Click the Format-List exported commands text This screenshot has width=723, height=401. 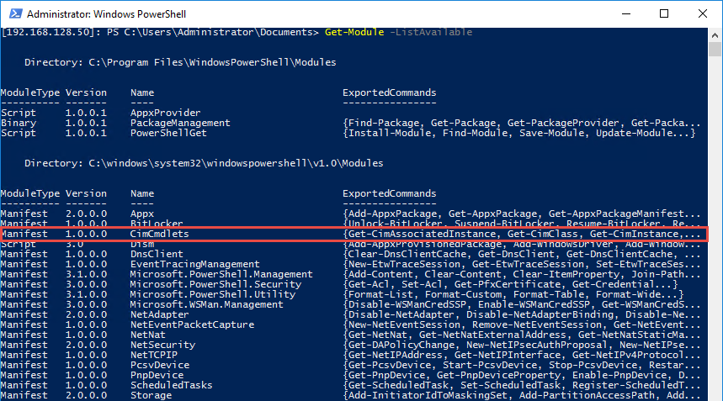513,294
